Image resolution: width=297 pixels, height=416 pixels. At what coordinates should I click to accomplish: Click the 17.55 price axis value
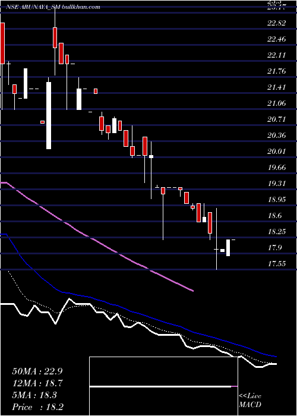pyautogui.click(x=277, y=264)
